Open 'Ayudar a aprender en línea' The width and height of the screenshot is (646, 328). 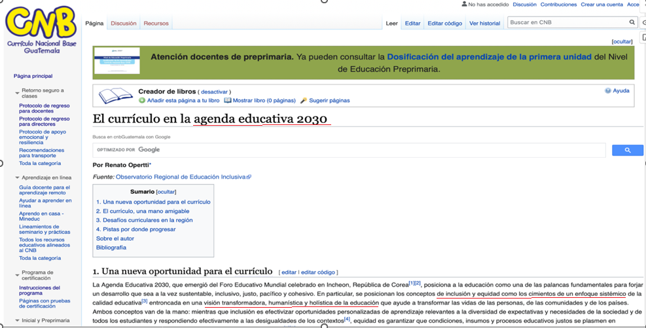click(x=45, y=203)
